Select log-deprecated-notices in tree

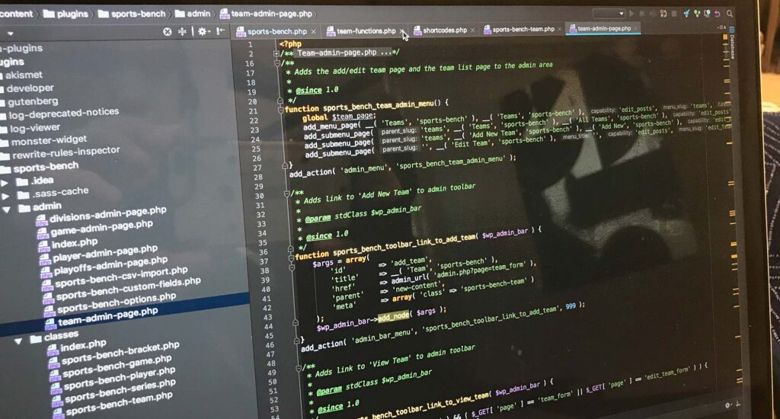pyautogui.click(x=64, y=114)
